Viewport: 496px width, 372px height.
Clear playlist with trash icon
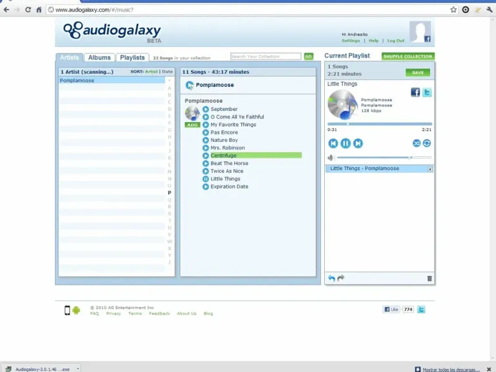(x=430, y=278)
